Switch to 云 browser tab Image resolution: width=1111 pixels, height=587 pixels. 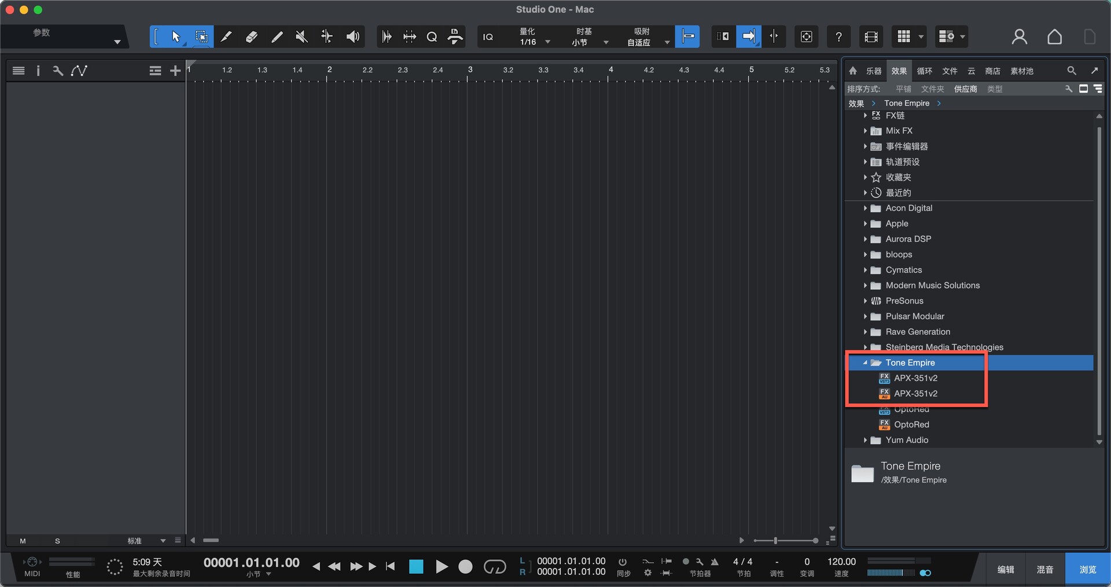[972, 71]
